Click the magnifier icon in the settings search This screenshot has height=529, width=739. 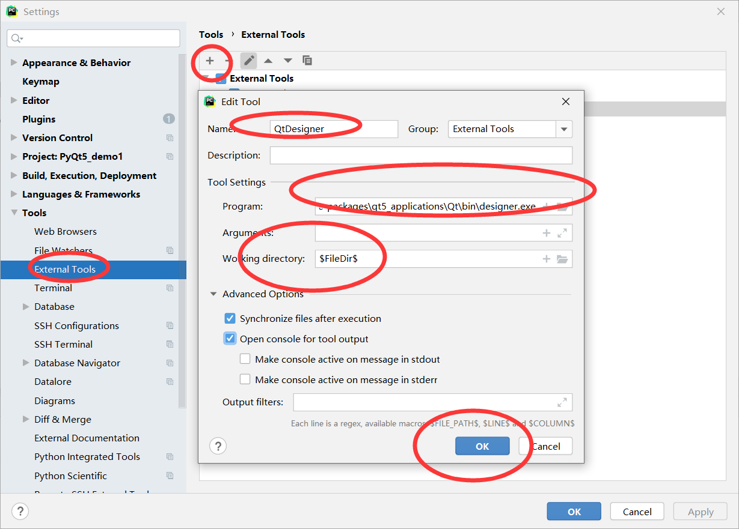pyautogui.click(x=16, y=38)
